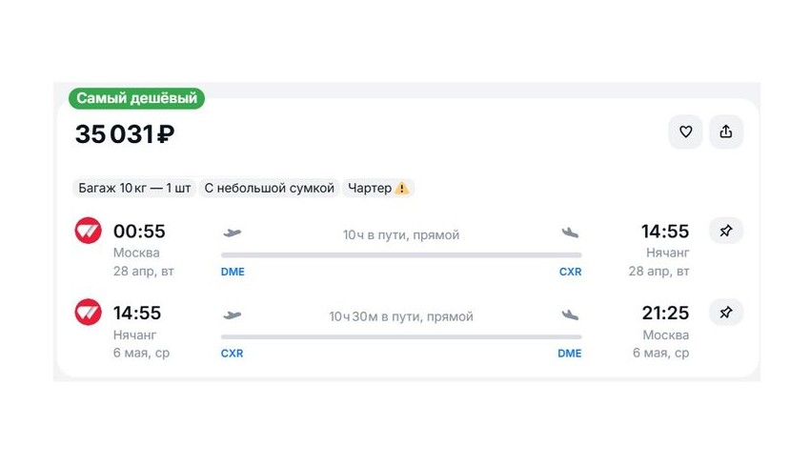810x467 pixels.
Task: Click the airline logo on outbound flight
Action: 89,231
